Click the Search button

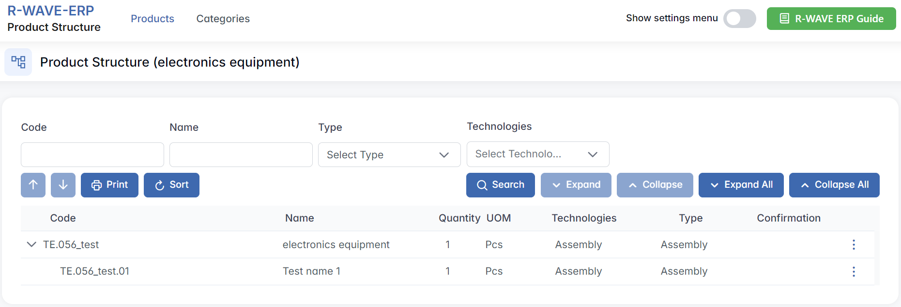point(500,185)
